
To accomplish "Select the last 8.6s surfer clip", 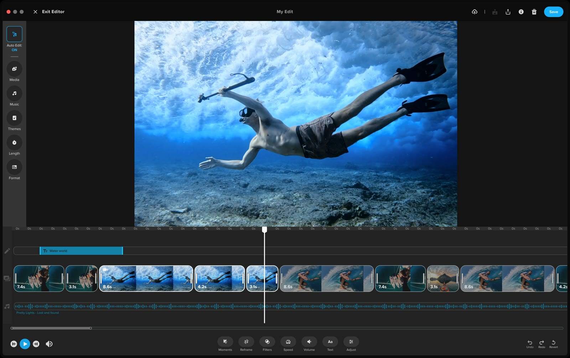I will click(507, 279).
